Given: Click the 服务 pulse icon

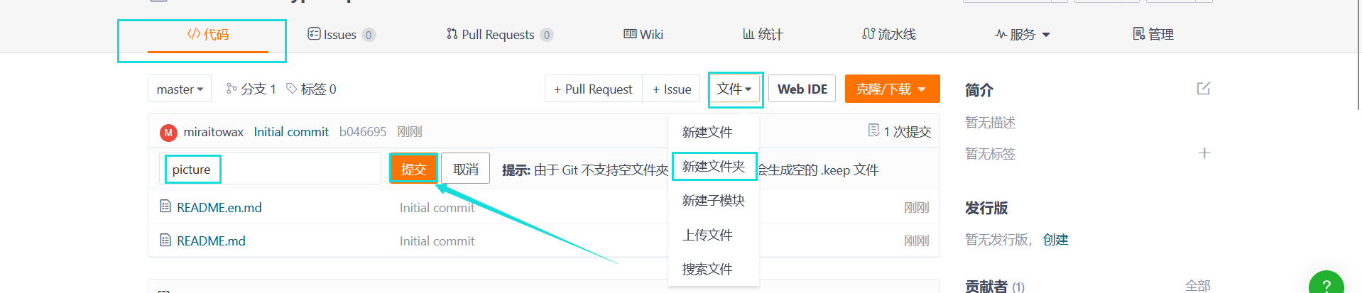Looking at the screenshot, I should 1001,34.
